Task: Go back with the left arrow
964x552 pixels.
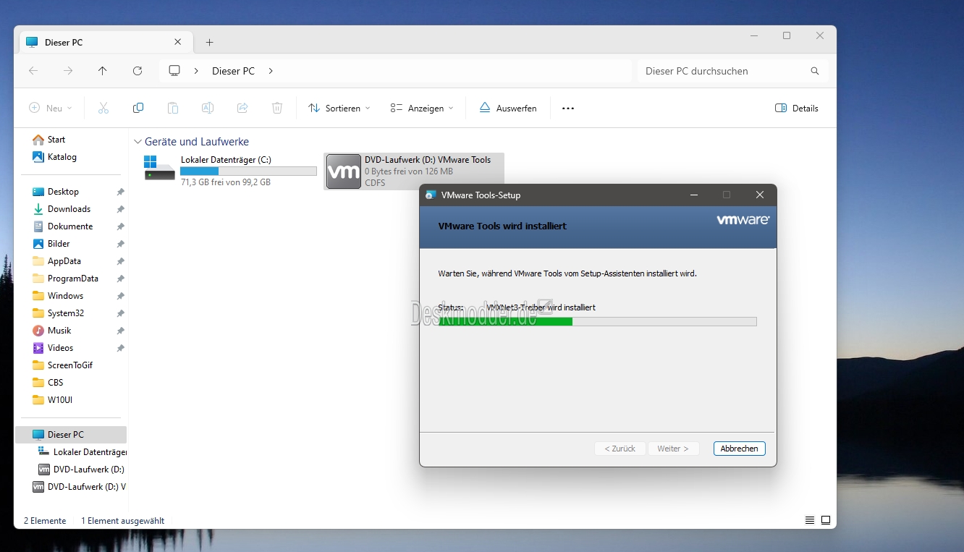Action: pyautogui.click(x=33, y=71)
